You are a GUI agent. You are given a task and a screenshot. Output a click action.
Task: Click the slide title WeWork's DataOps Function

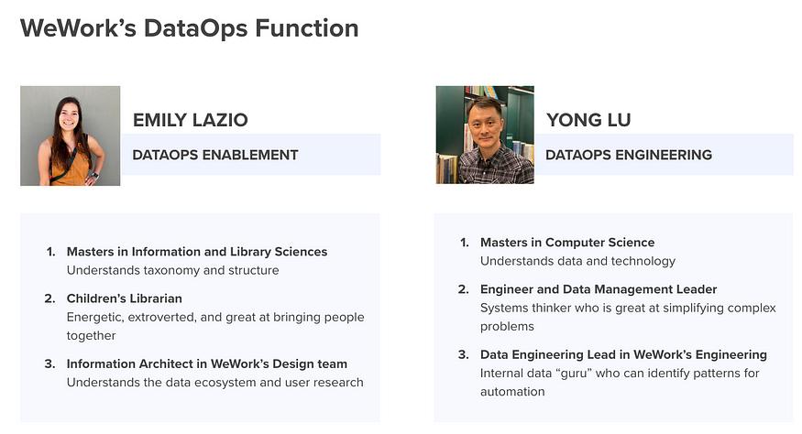[189, 28]
